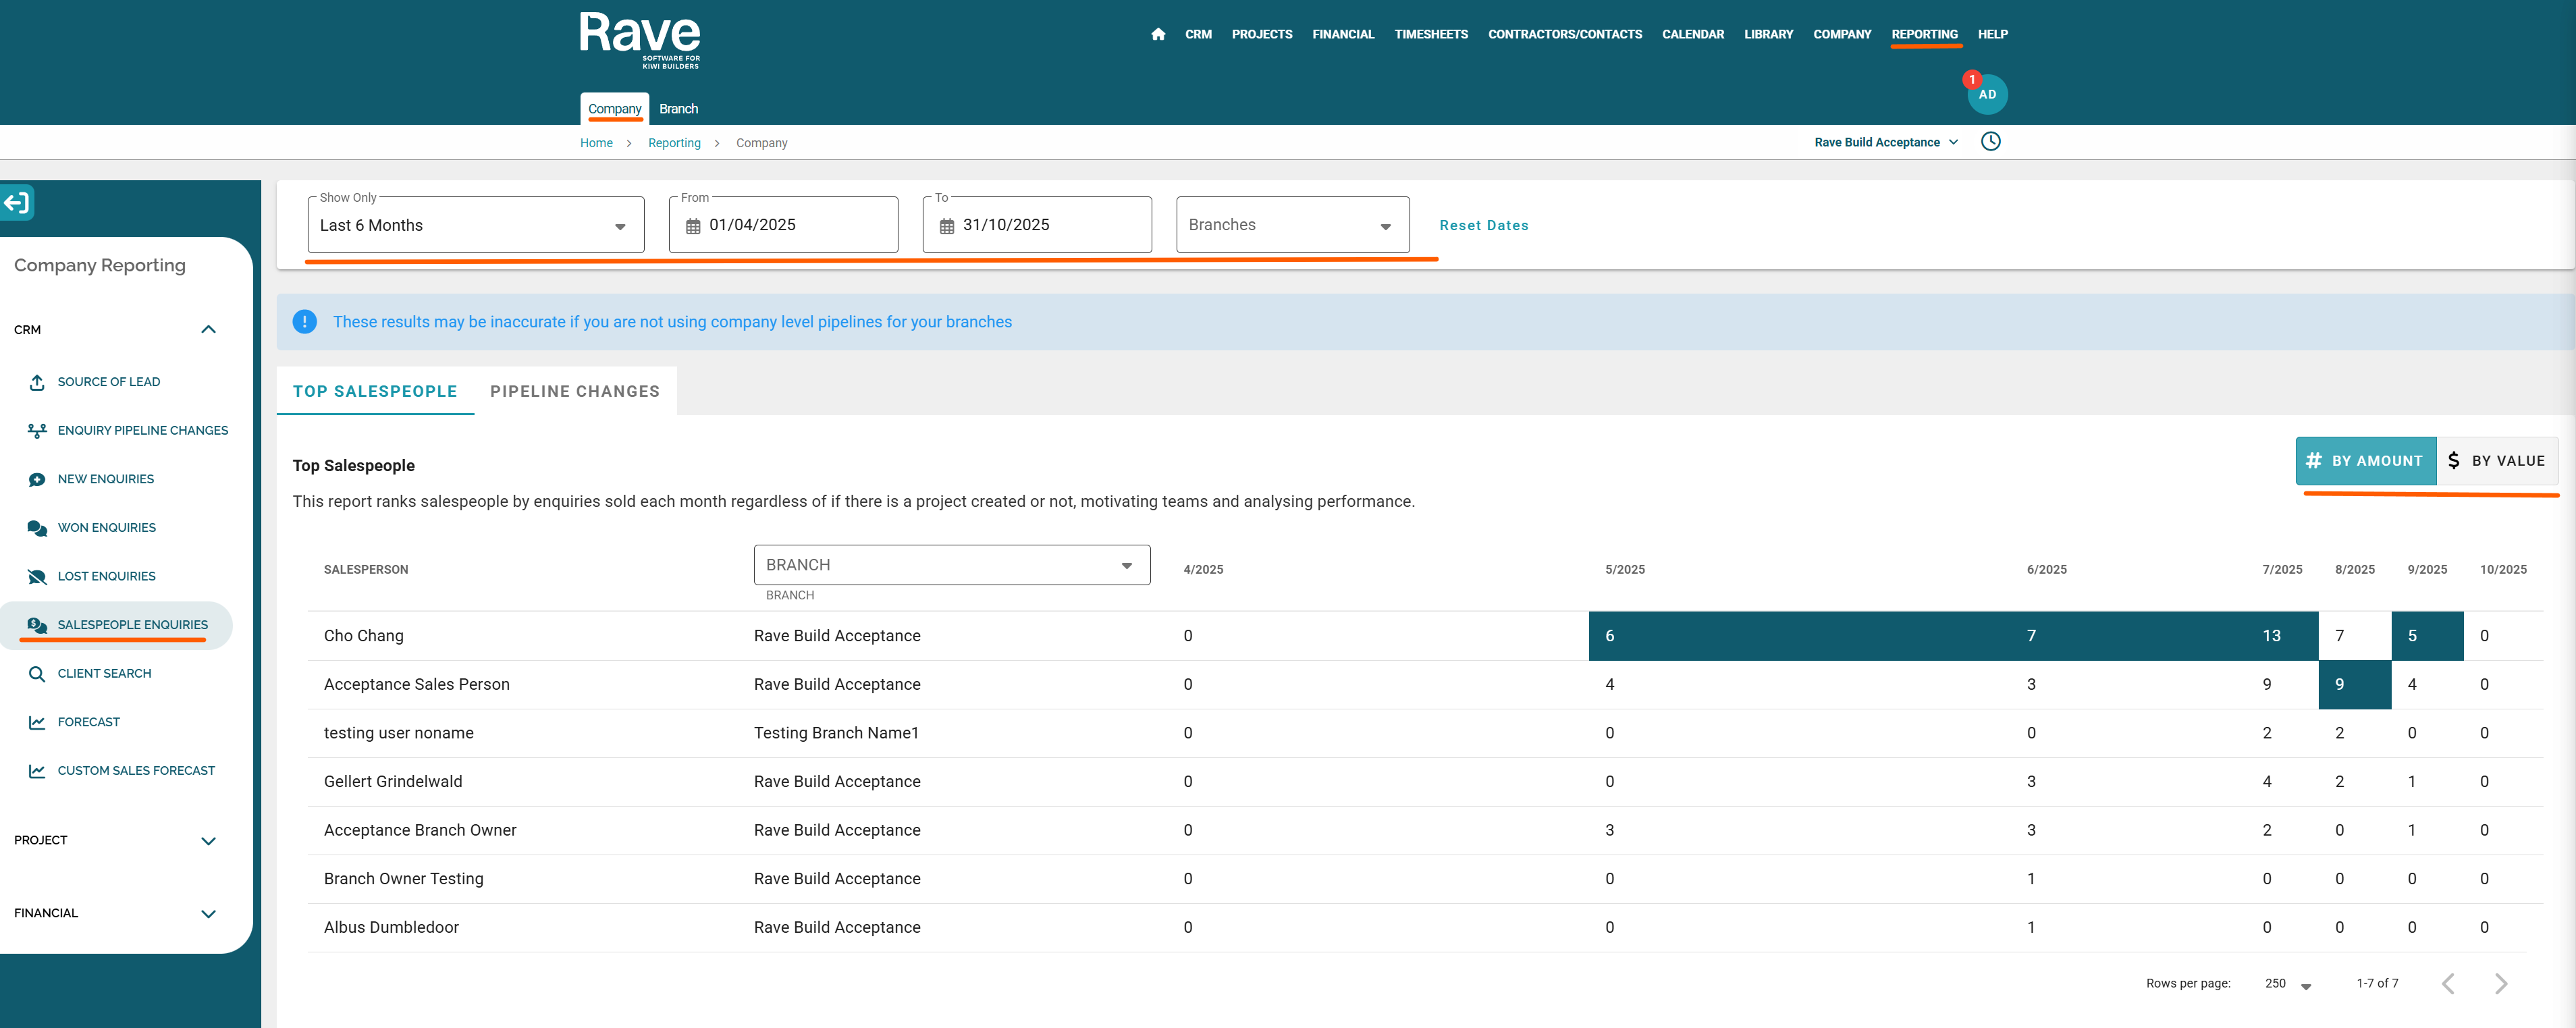Open the Timesheets menu
This screenshot has height=1028, width=2576.
click(x=1430, y=34)
